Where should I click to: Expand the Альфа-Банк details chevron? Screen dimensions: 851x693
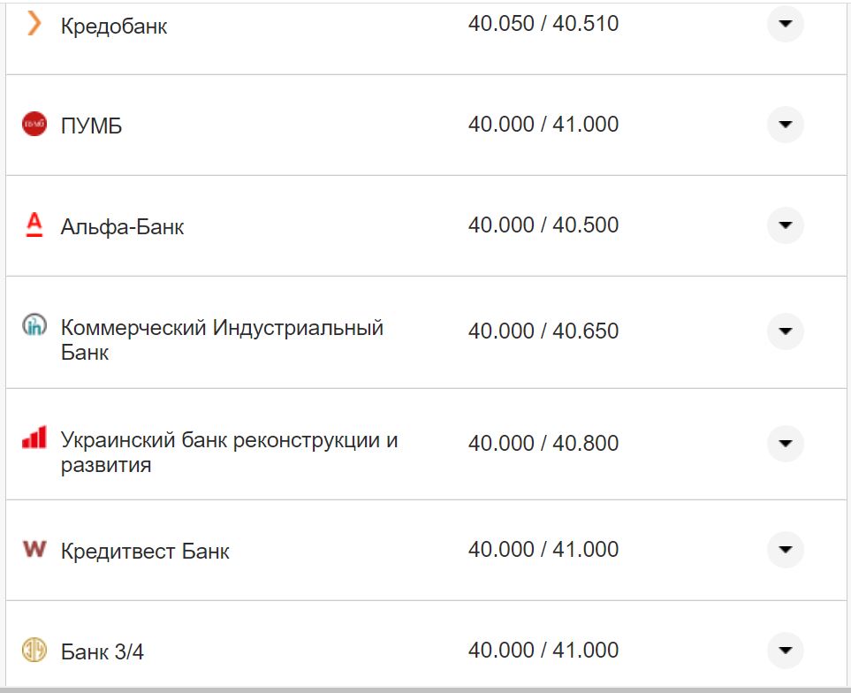[785, 225]
